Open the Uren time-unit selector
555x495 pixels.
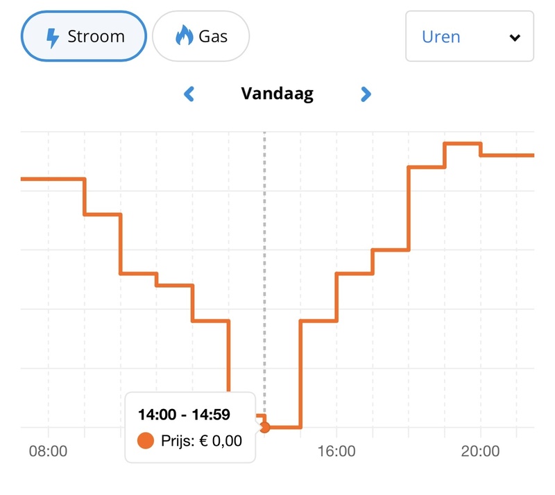tap(469, 37)
